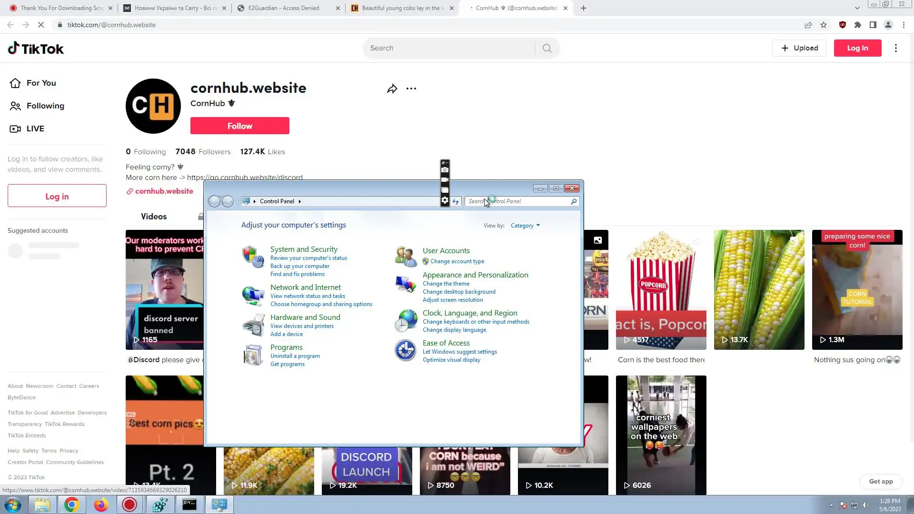Expand the Control Panel breadcrumb arrow
This screenshot has width=914, height=514.
(x=299, y=201)
